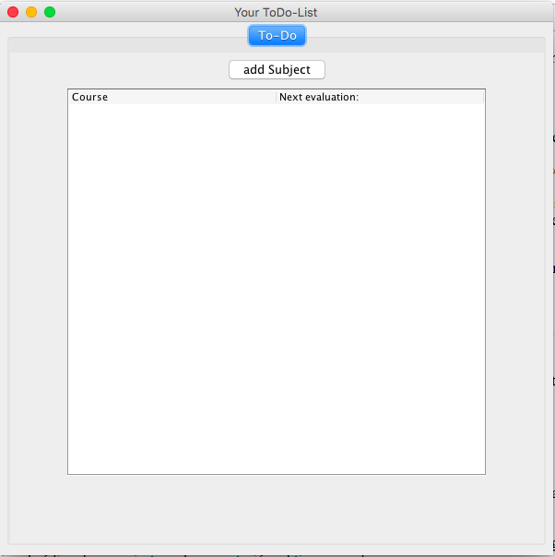Viewport: 555px width, 557px height.
Task: Click the first empty row under Next evaluation
Action: [379, 112]
